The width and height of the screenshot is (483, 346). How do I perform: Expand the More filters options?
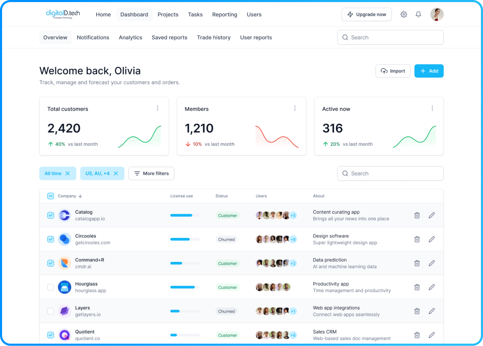[x=151, y=174]
